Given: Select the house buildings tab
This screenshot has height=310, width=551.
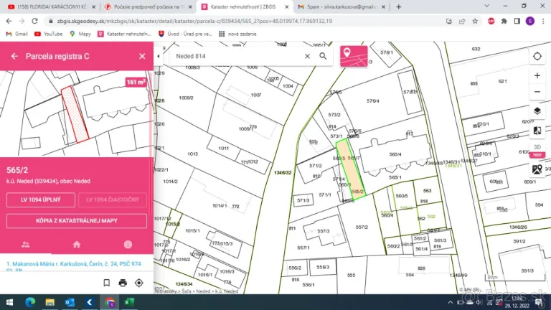Looking at the screenshot, I should tap(77, 245).
